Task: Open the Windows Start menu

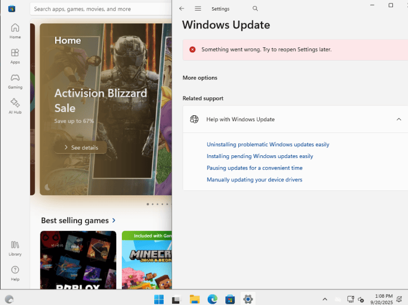Action: 159,299
